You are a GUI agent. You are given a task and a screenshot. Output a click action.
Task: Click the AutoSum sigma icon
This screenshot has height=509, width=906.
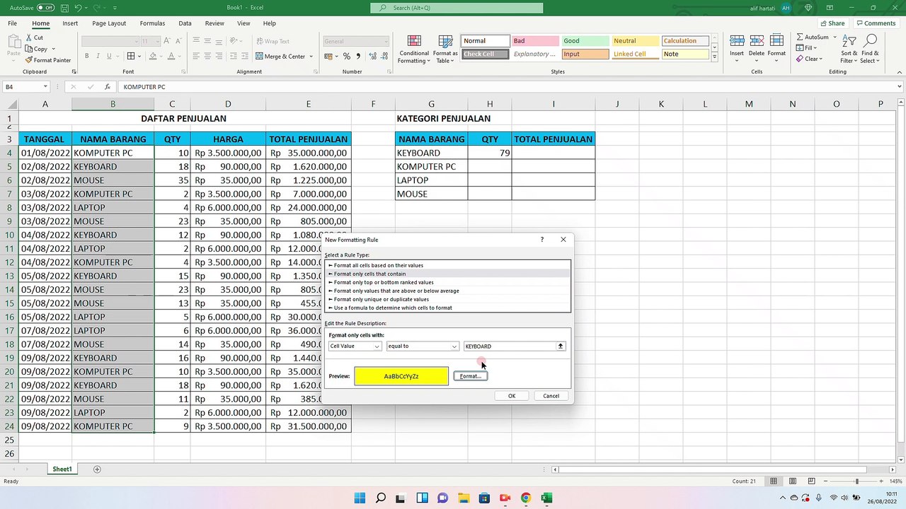coord(800,37)
